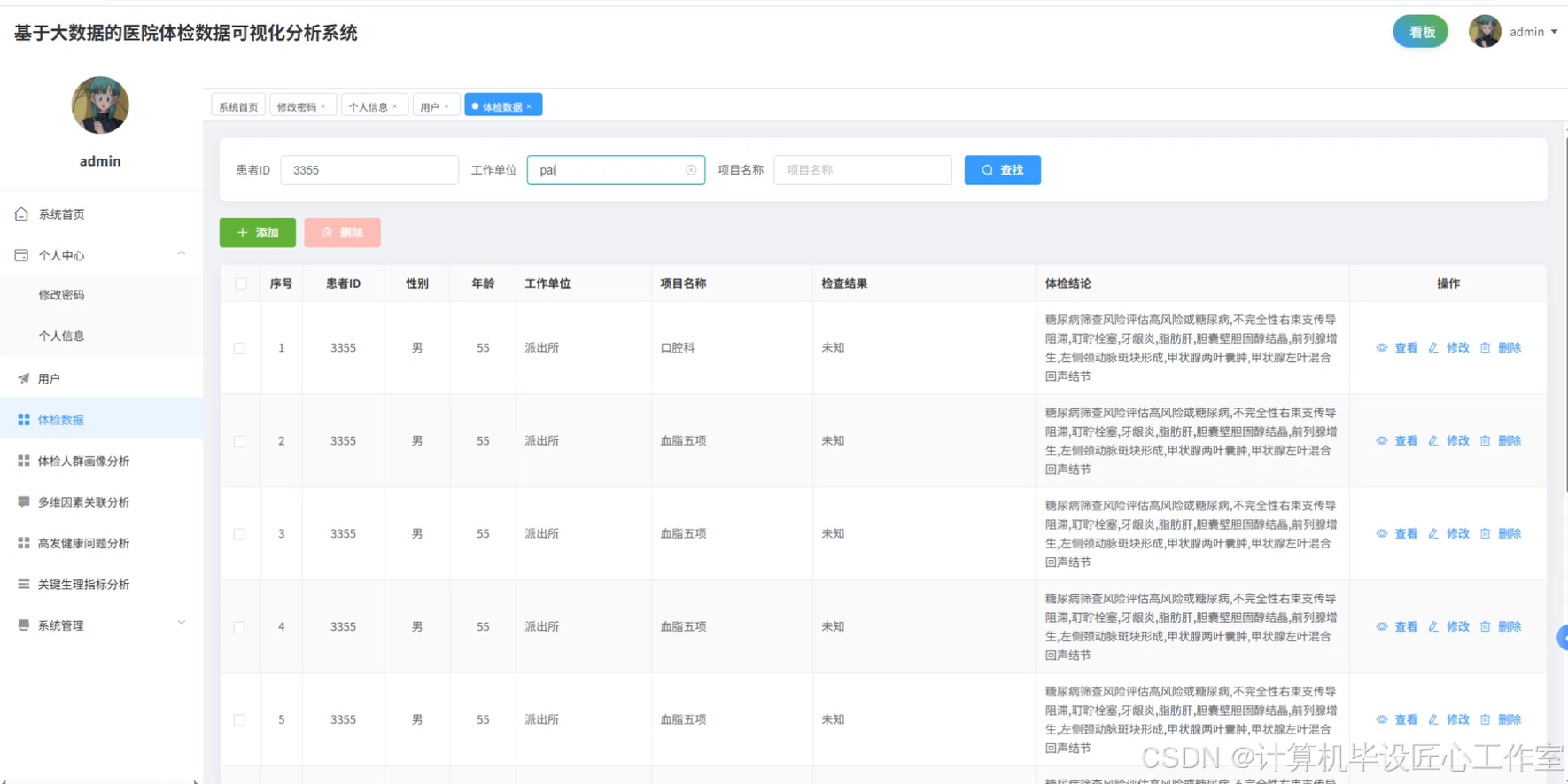Screen dimensions: 1568x784
Task: Check the checkbox for row 5
Action: (x=239, y=720)
